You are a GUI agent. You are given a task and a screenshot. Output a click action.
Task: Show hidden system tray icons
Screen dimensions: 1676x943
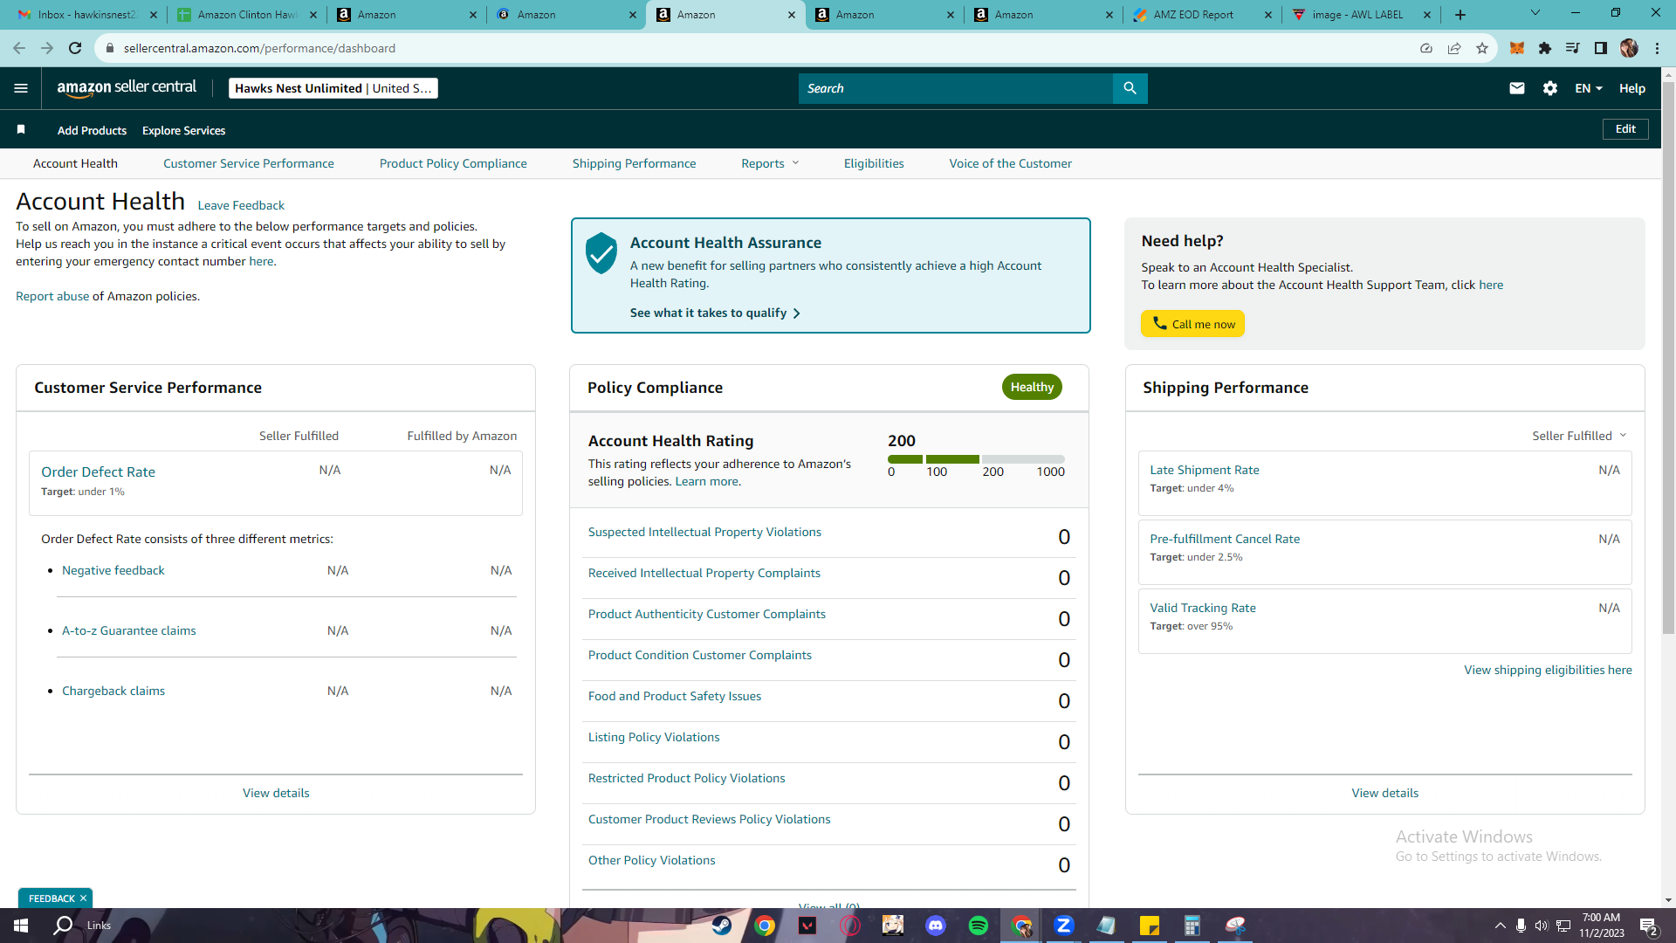pyautogui.click(x=1500, y=926)
